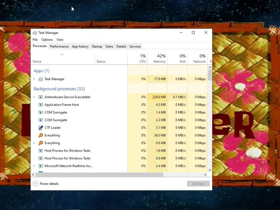Select the Apps (1) group header
The height and width of the screenshot is (210, 280).
pos(42,71)
